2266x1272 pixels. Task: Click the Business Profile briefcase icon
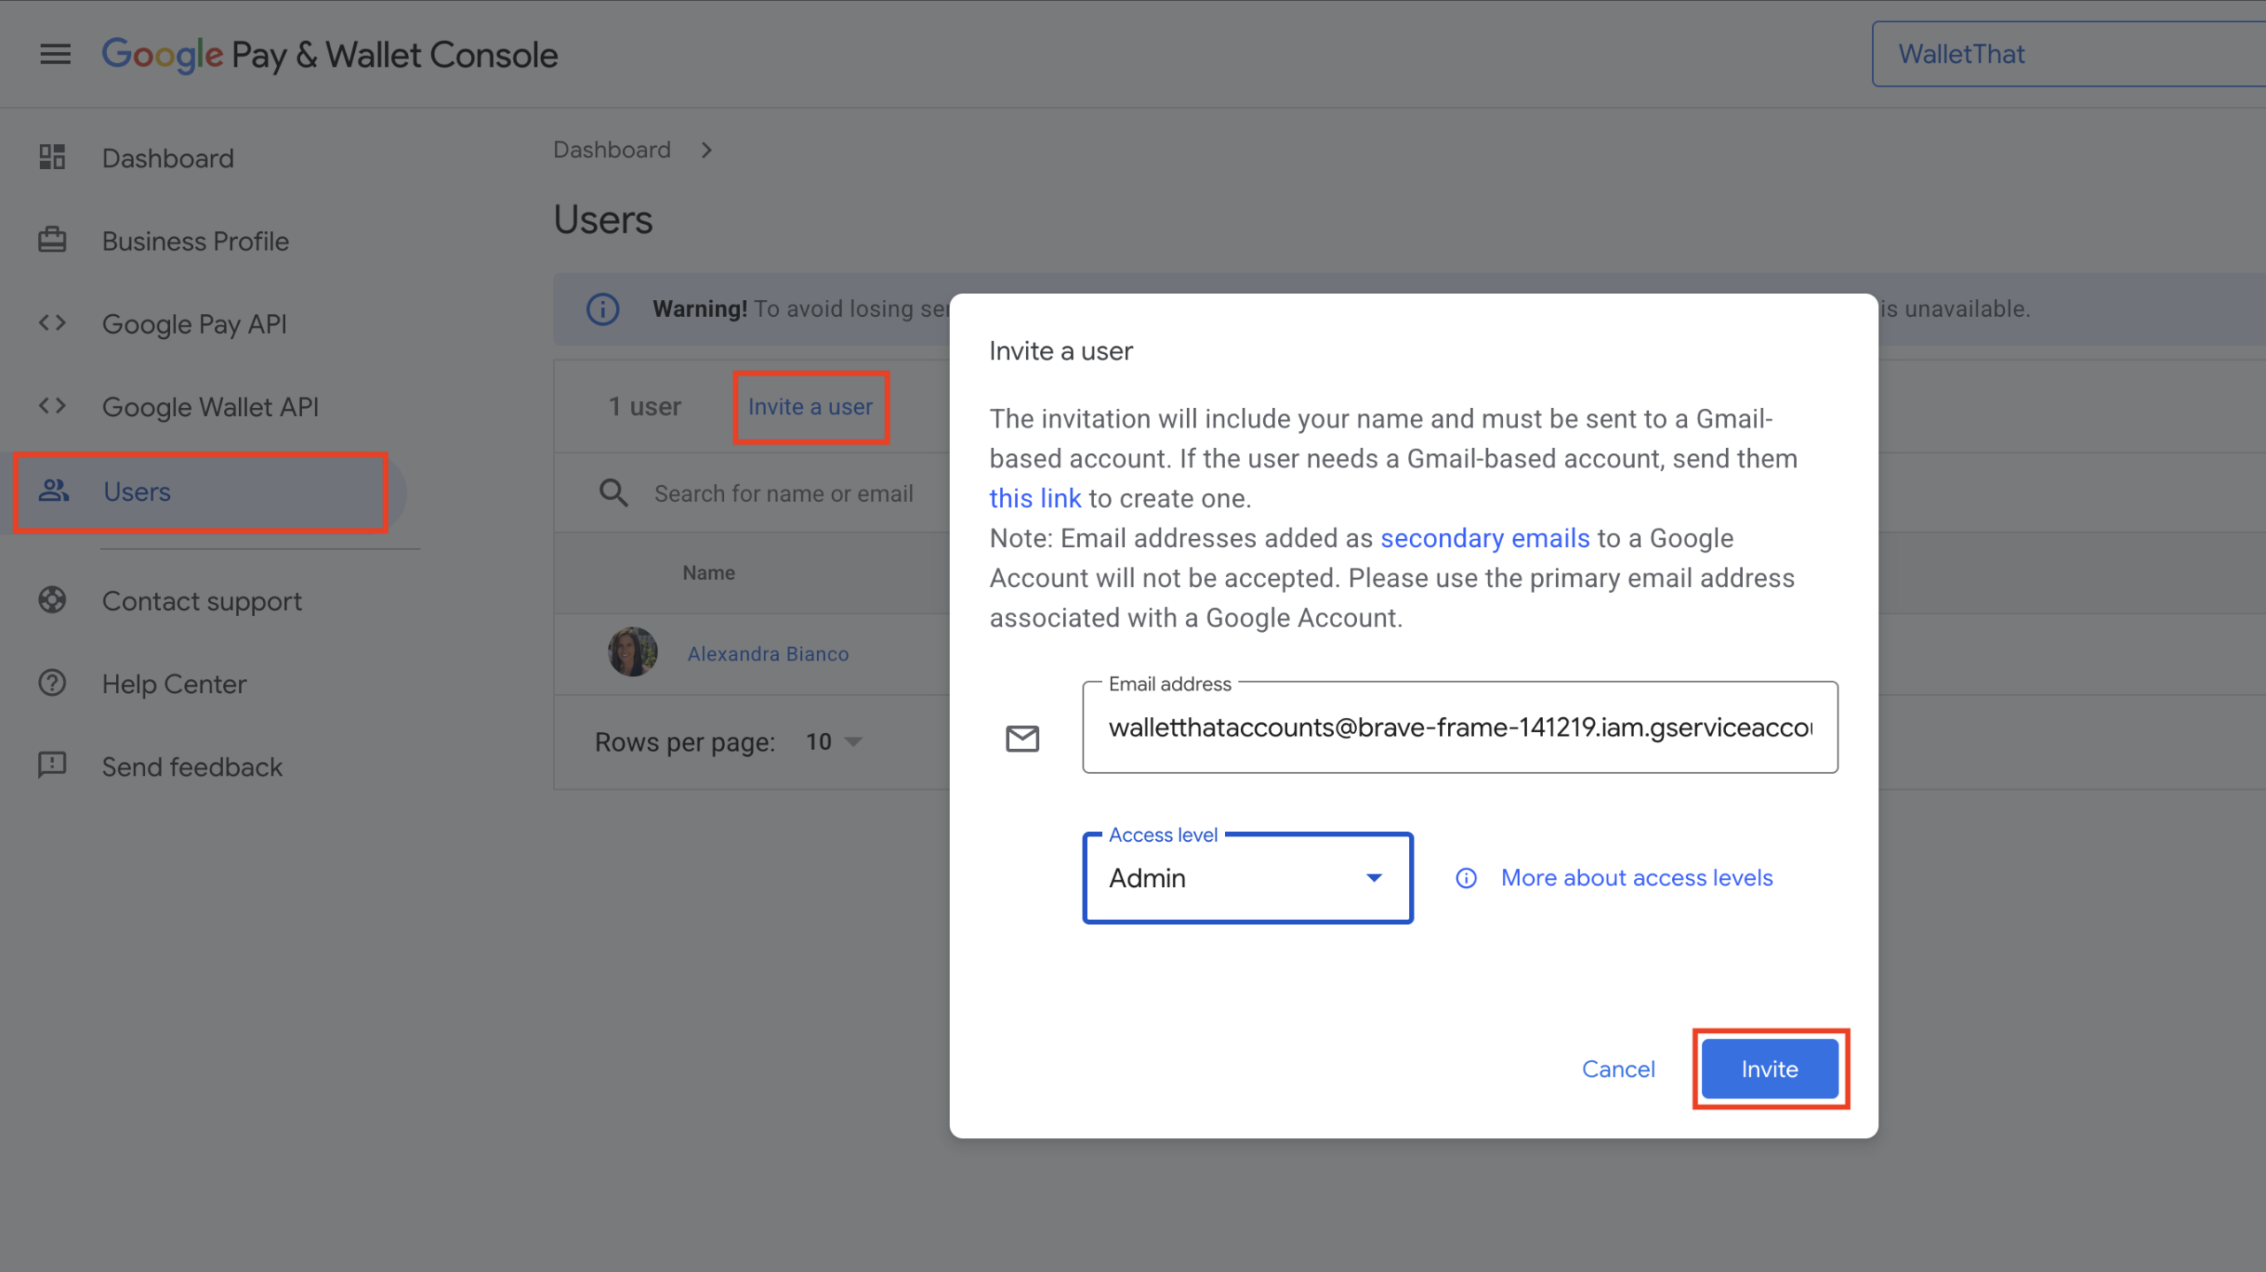pyautogui.click(x=52, y=240)
